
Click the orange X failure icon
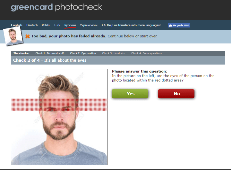(28, 36)
